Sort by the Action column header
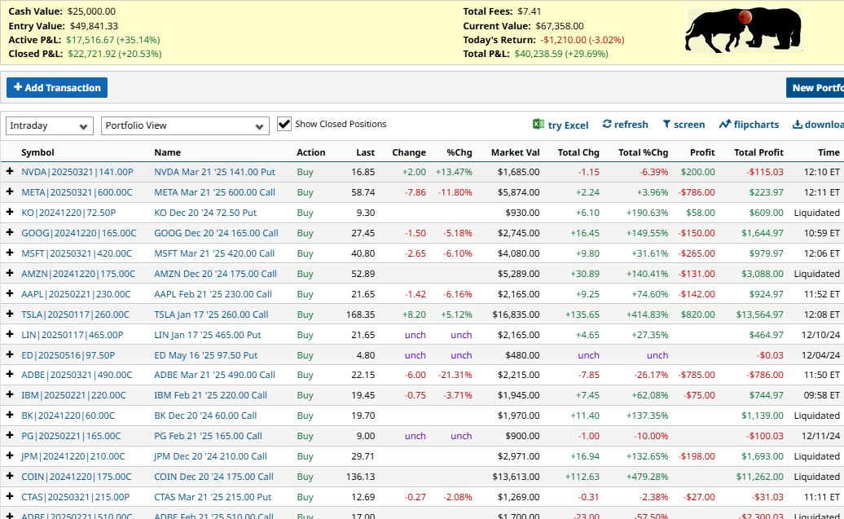The image size is (844, 519). click(311, 152)
